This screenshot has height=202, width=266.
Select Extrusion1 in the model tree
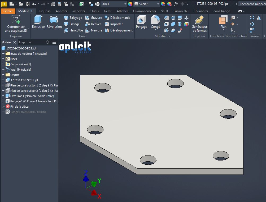pyautogui.click(x=32, y=96)
